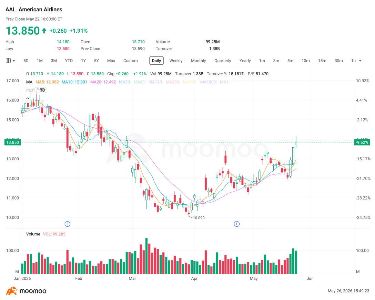Click the Low value 13.580
This screenshot has width=375, height=300.
[63, 49]
